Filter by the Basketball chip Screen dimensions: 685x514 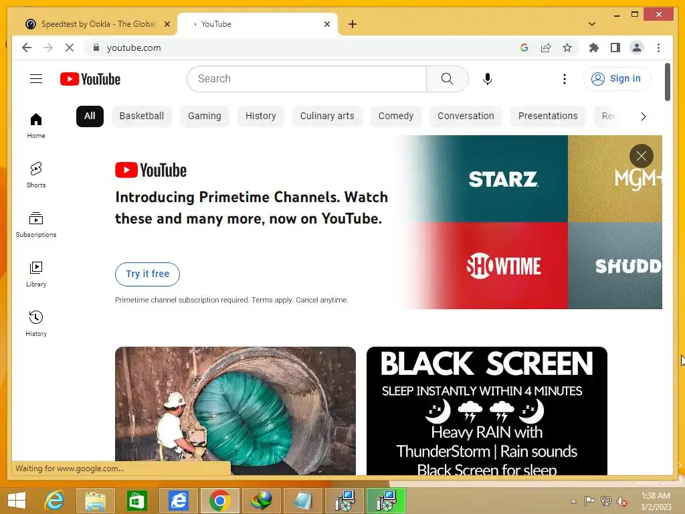pyautogui.click(x=142, y=116)
